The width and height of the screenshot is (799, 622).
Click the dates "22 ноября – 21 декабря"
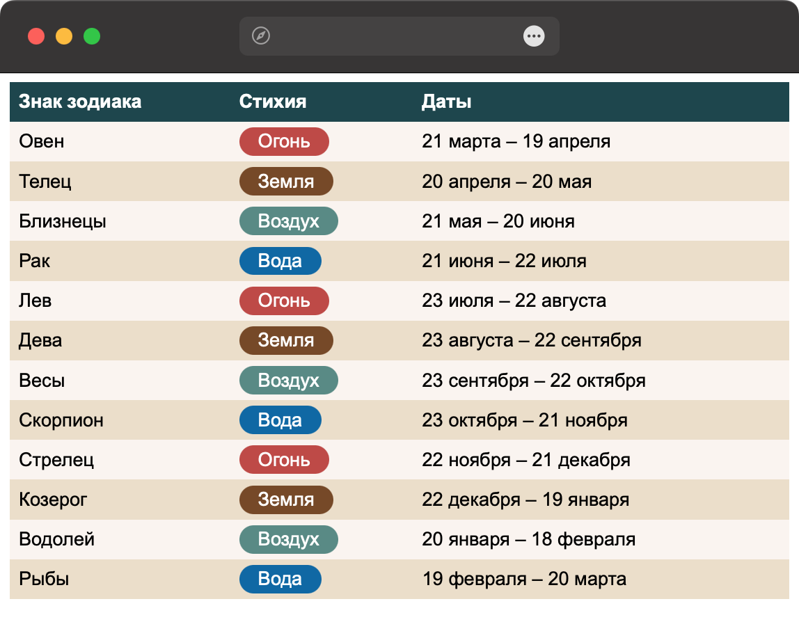526,460
